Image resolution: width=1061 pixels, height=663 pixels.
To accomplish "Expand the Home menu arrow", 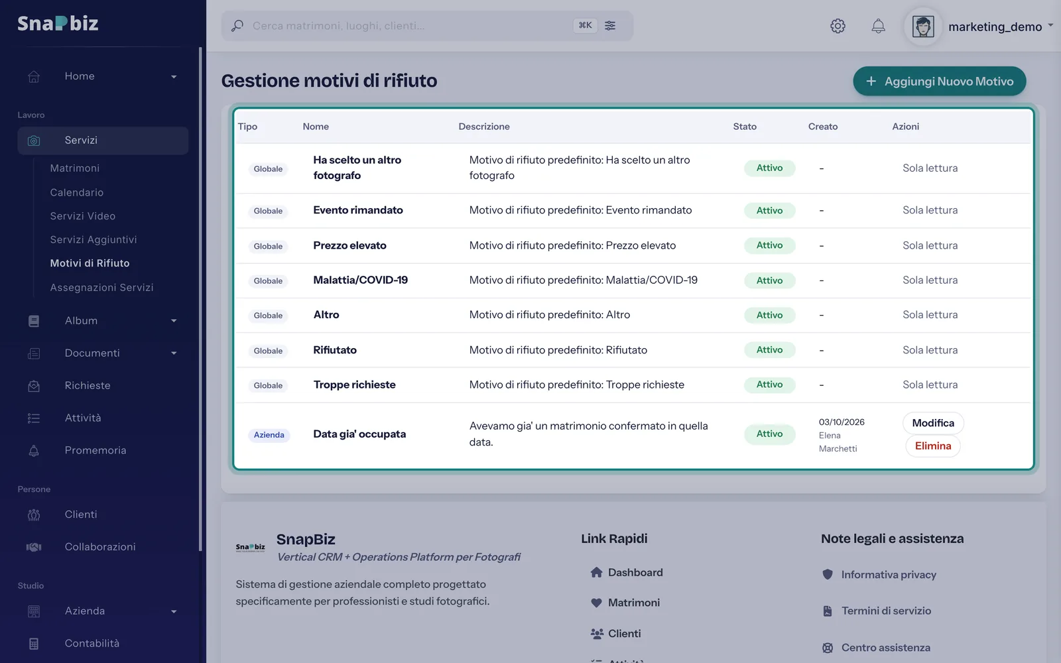I will click(174, 77).
